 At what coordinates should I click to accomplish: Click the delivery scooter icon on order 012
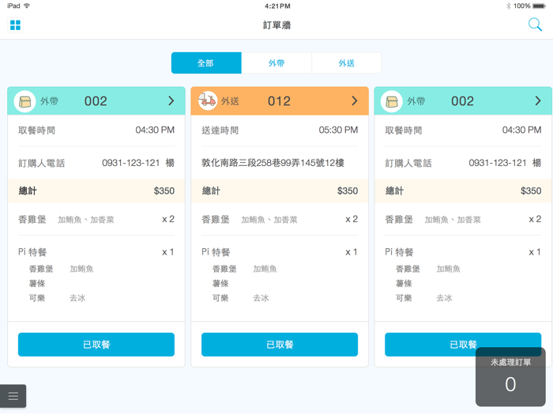click(x=208, y=101)
